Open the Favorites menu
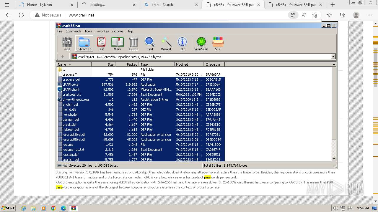This screenshot has width=378, height=212. [102, 31]
